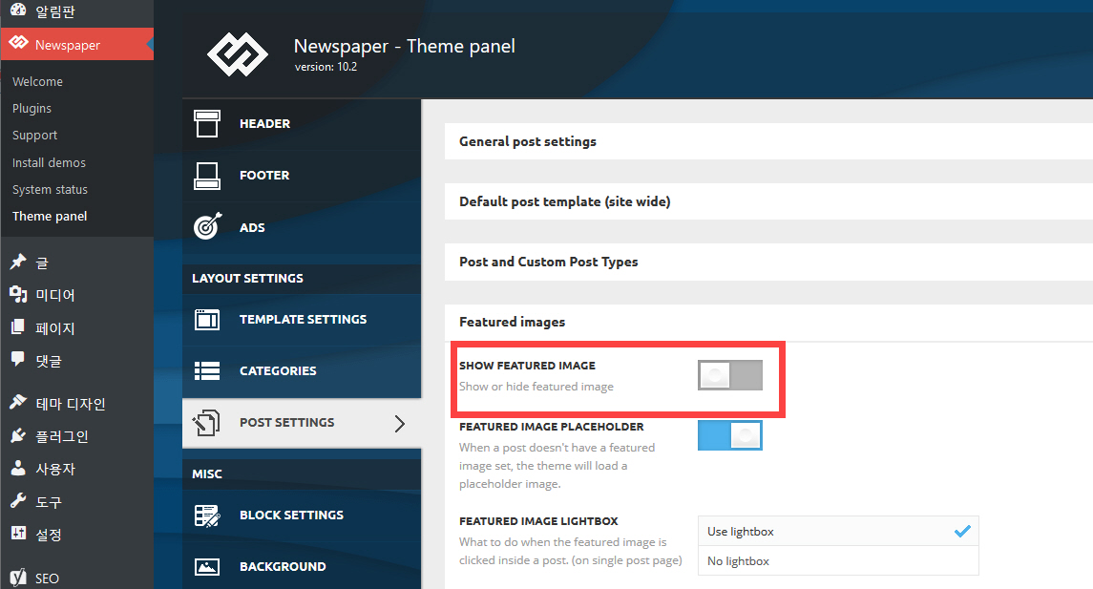This screenshot has width=1093, height=589.
Task: Click the Footer section icon
Action: tap(207, 176)
